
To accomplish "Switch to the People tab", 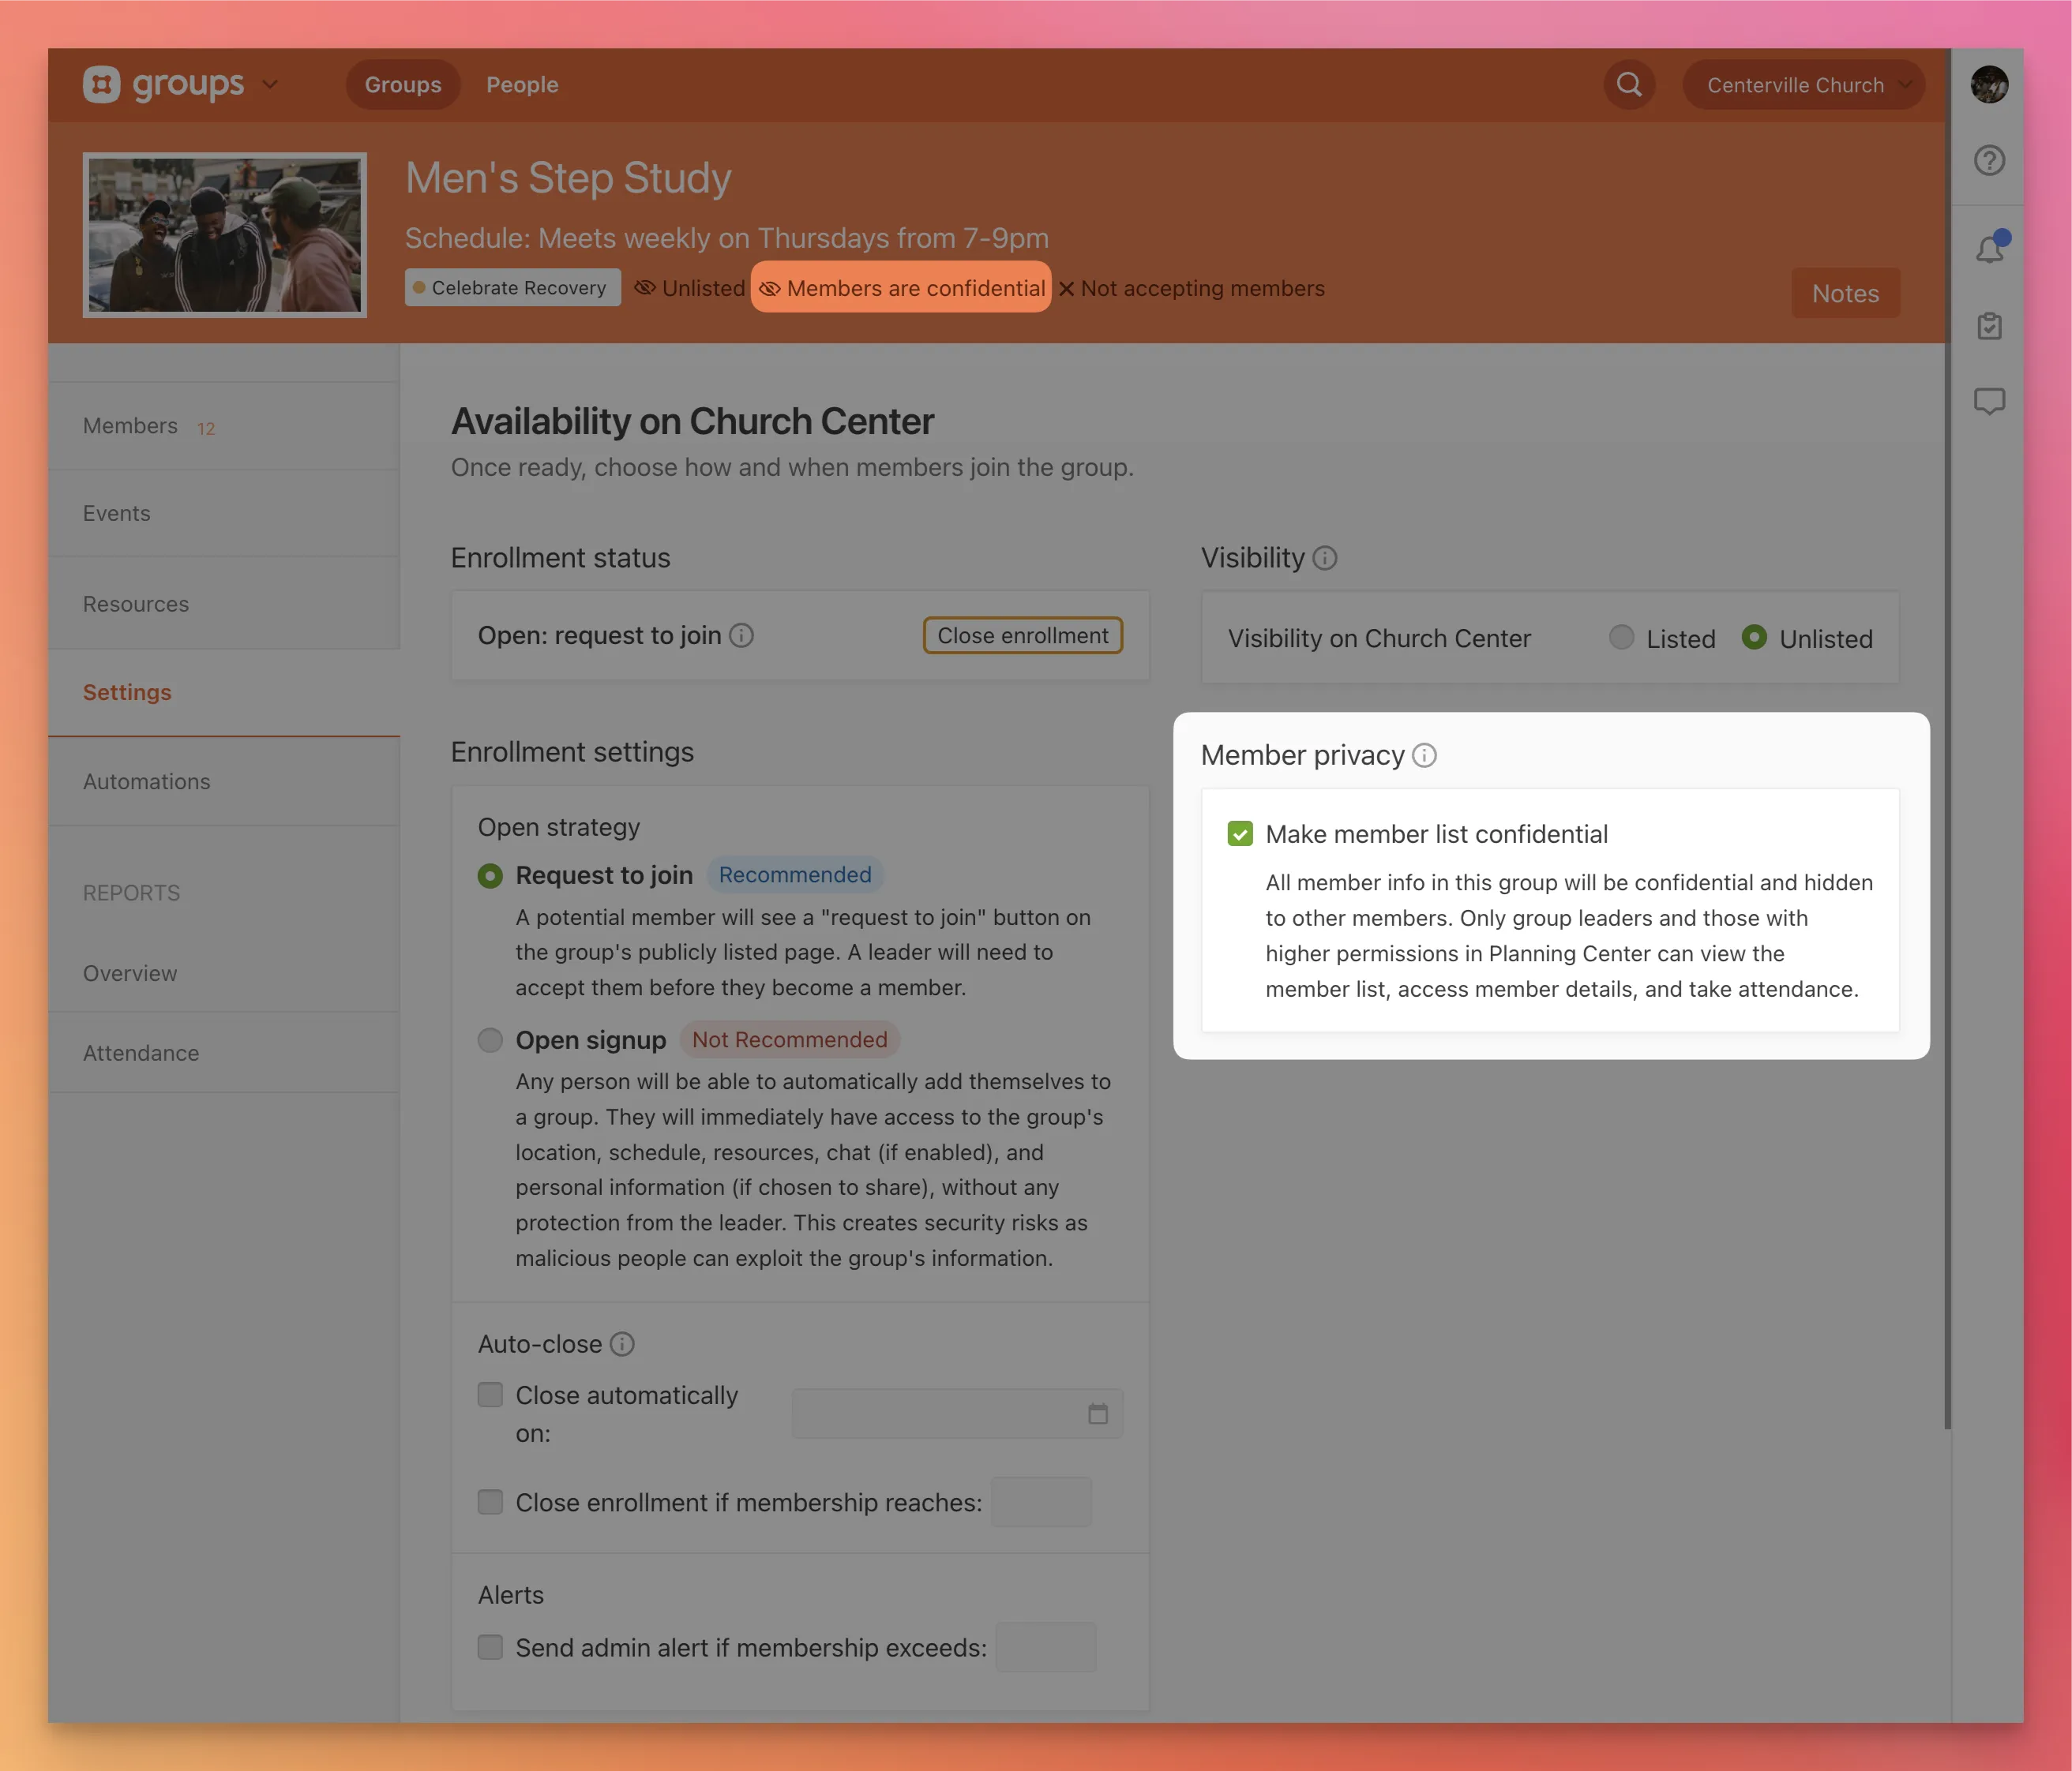I will point(522,85).
